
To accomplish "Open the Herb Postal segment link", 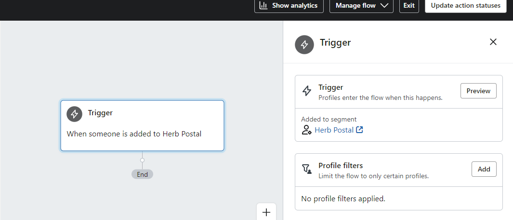I will click(334, 130).
